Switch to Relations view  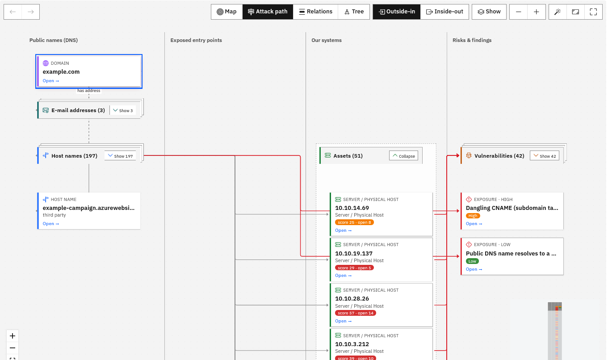(315, 12)
